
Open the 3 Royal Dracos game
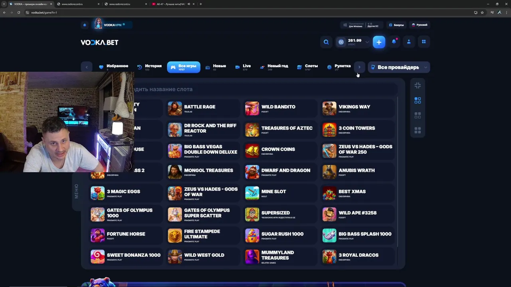pyautogui.click(x=357, y=257)
